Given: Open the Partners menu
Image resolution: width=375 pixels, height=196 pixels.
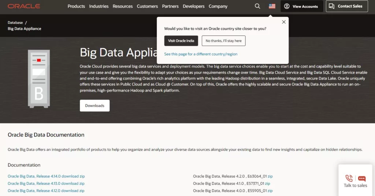Looking at the screenshot, I should [x=170, y=6].
